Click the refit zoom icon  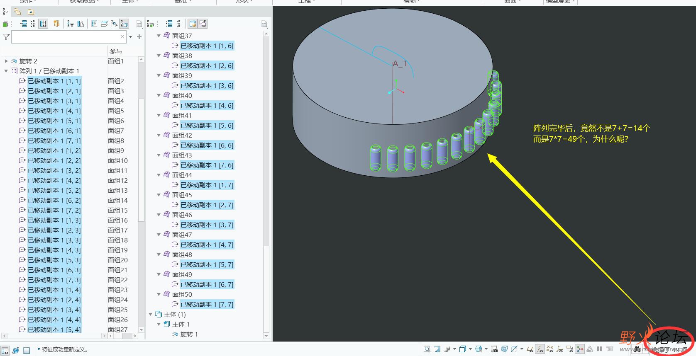(x=427, y=349)
